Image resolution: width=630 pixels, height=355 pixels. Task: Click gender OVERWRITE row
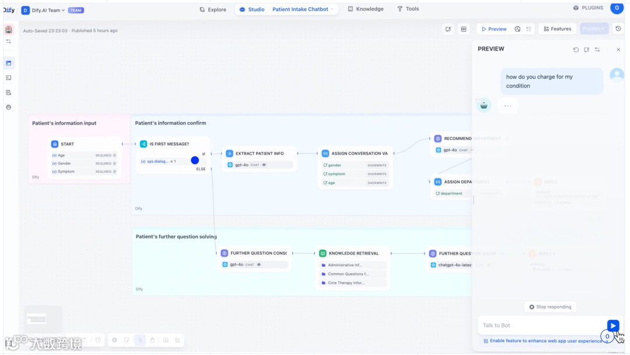coord(355,165)
